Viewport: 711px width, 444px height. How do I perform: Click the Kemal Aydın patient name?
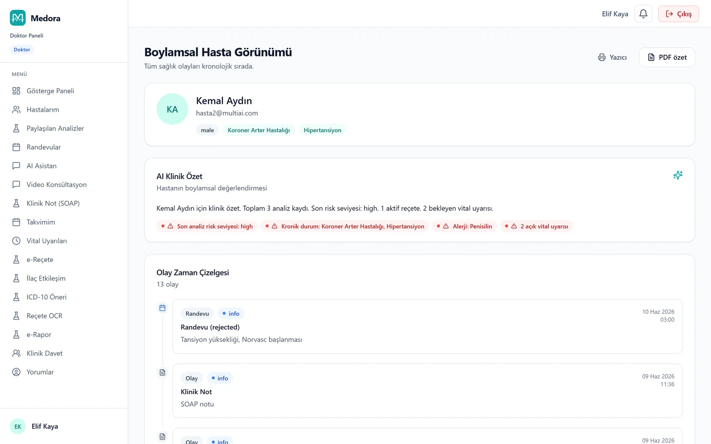(224, 101)
